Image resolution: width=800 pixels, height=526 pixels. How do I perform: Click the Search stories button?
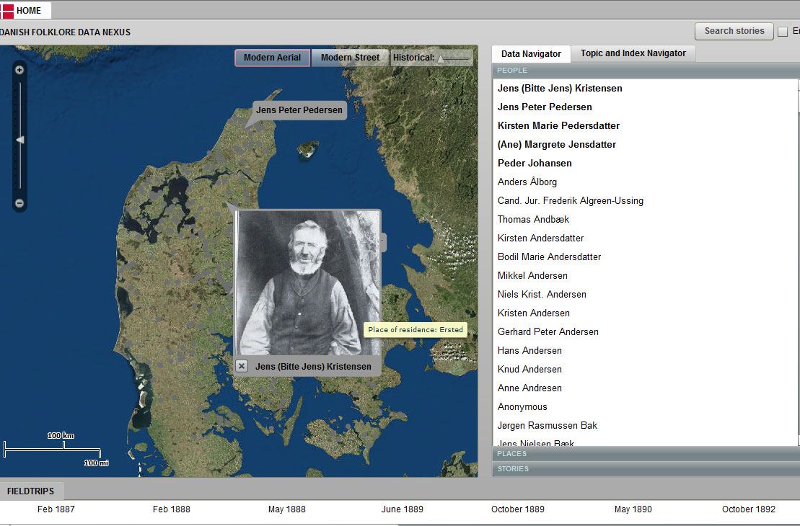pyautogui.click(x=734, y=31)
